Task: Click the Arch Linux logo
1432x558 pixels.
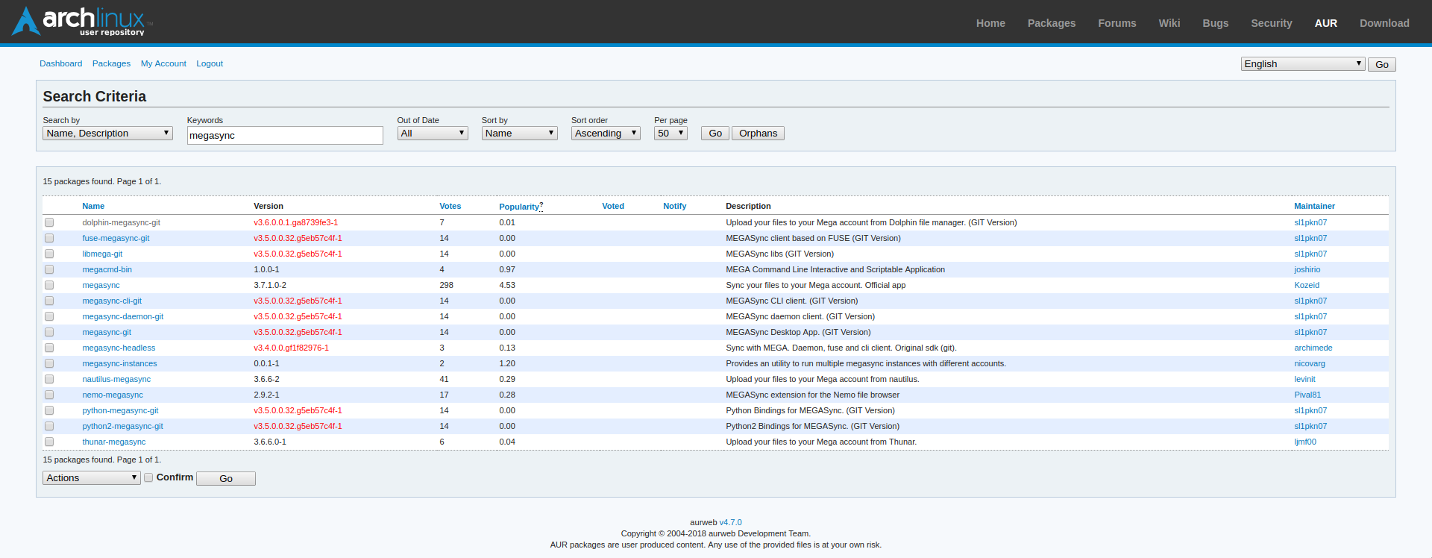Action: [x=81, y=21]
